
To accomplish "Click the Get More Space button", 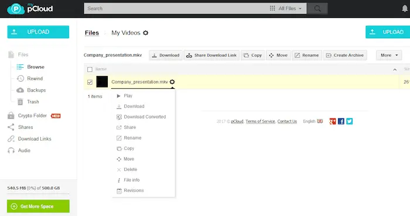I will 38,206.
